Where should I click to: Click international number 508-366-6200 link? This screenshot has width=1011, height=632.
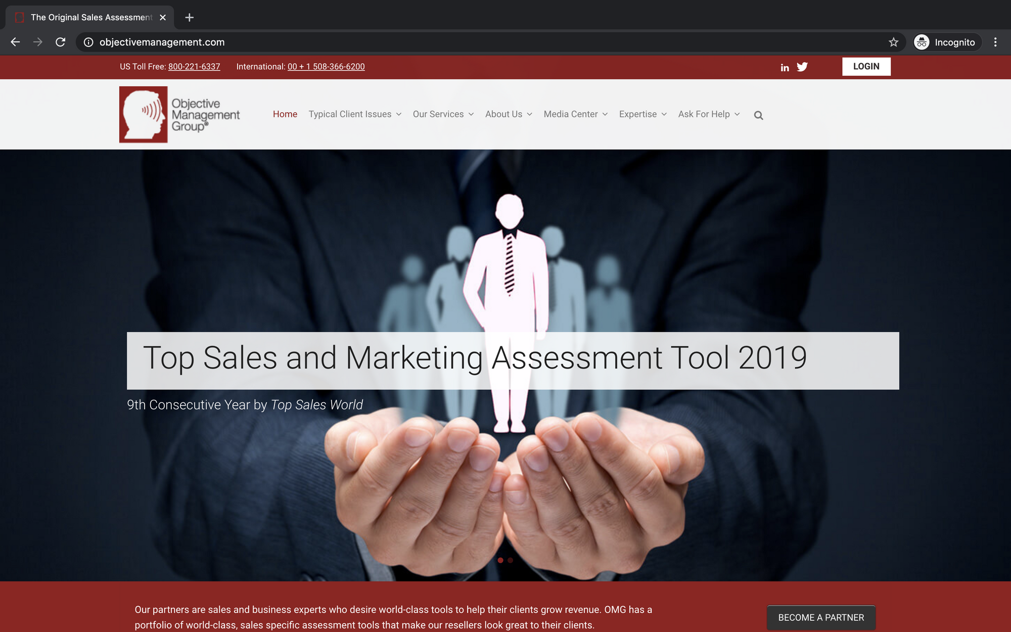pyautogui.click(x=326, y=67)
